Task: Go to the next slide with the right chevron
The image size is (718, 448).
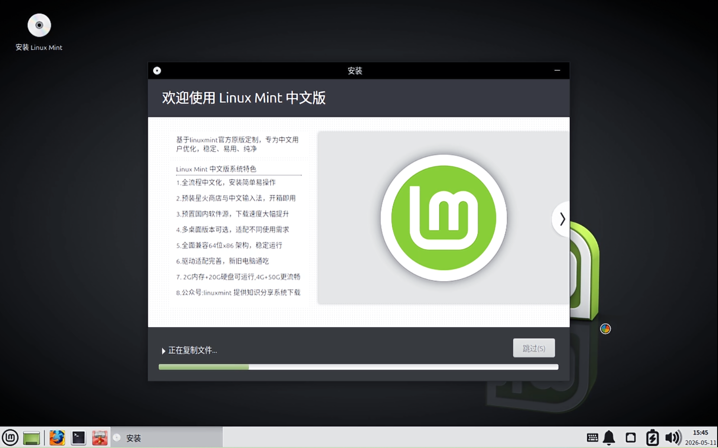Action: tap(562, 219)
